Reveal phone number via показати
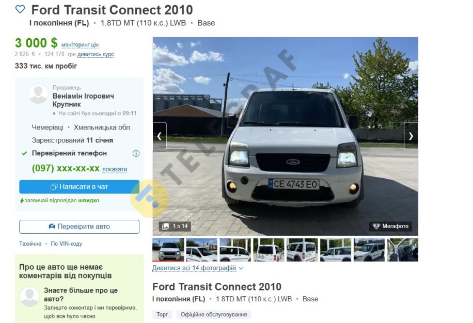 pyautogui.click(x=115, y=169)
